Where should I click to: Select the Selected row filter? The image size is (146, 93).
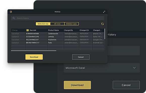43,24
